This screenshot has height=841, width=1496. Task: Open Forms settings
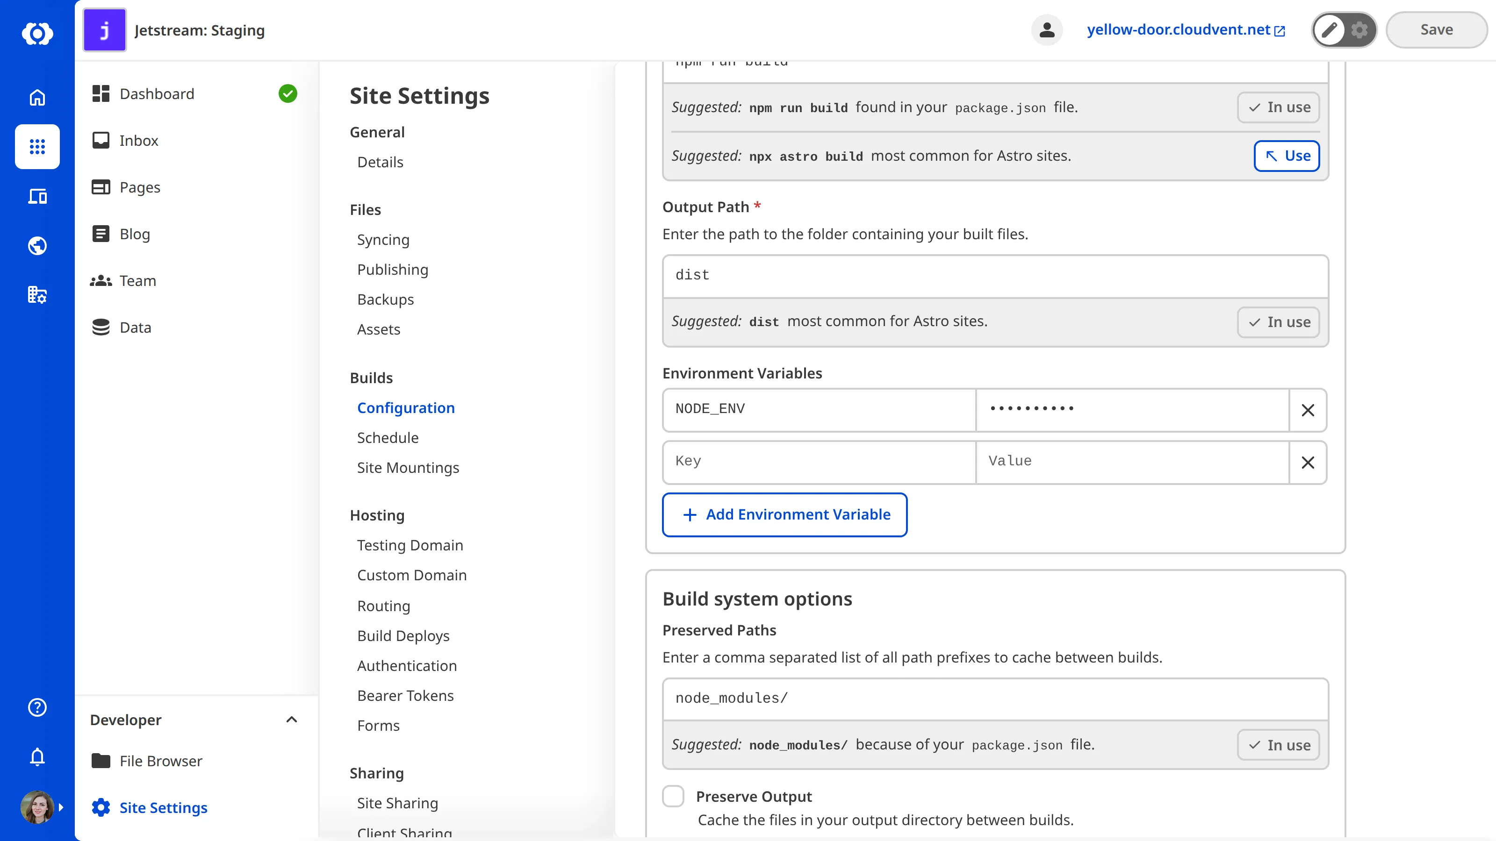pyautogui.click(x=378, y=726)
